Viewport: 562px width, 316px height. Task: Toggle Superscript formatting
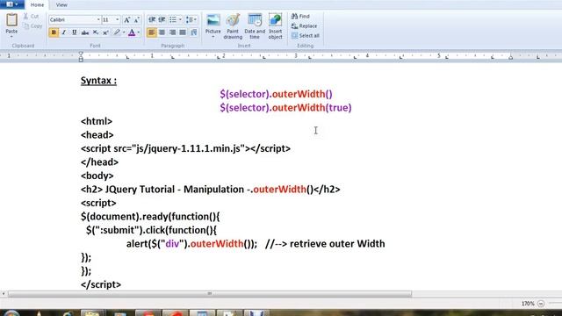pyautogui.click(x=105, y=32)
